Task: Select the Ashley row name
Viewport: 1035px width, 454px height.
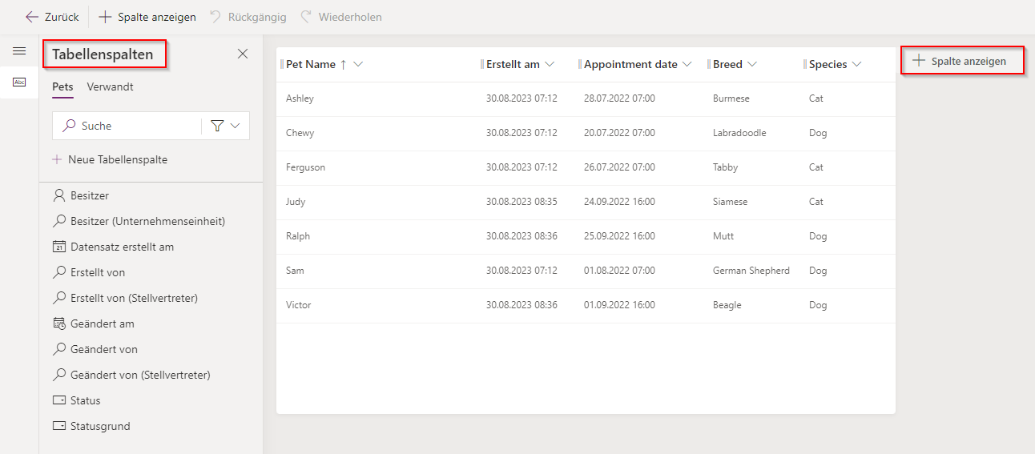Action: point(300,98)
